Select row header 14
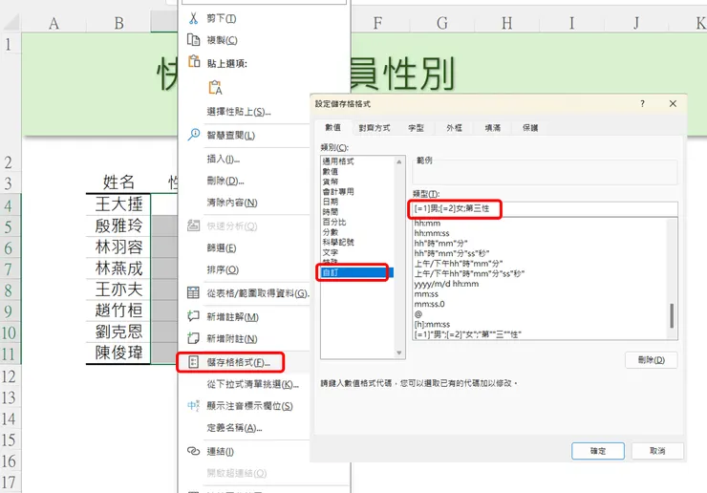The height and width of the screenshot is (493, 707). click(x=9, y=419)
